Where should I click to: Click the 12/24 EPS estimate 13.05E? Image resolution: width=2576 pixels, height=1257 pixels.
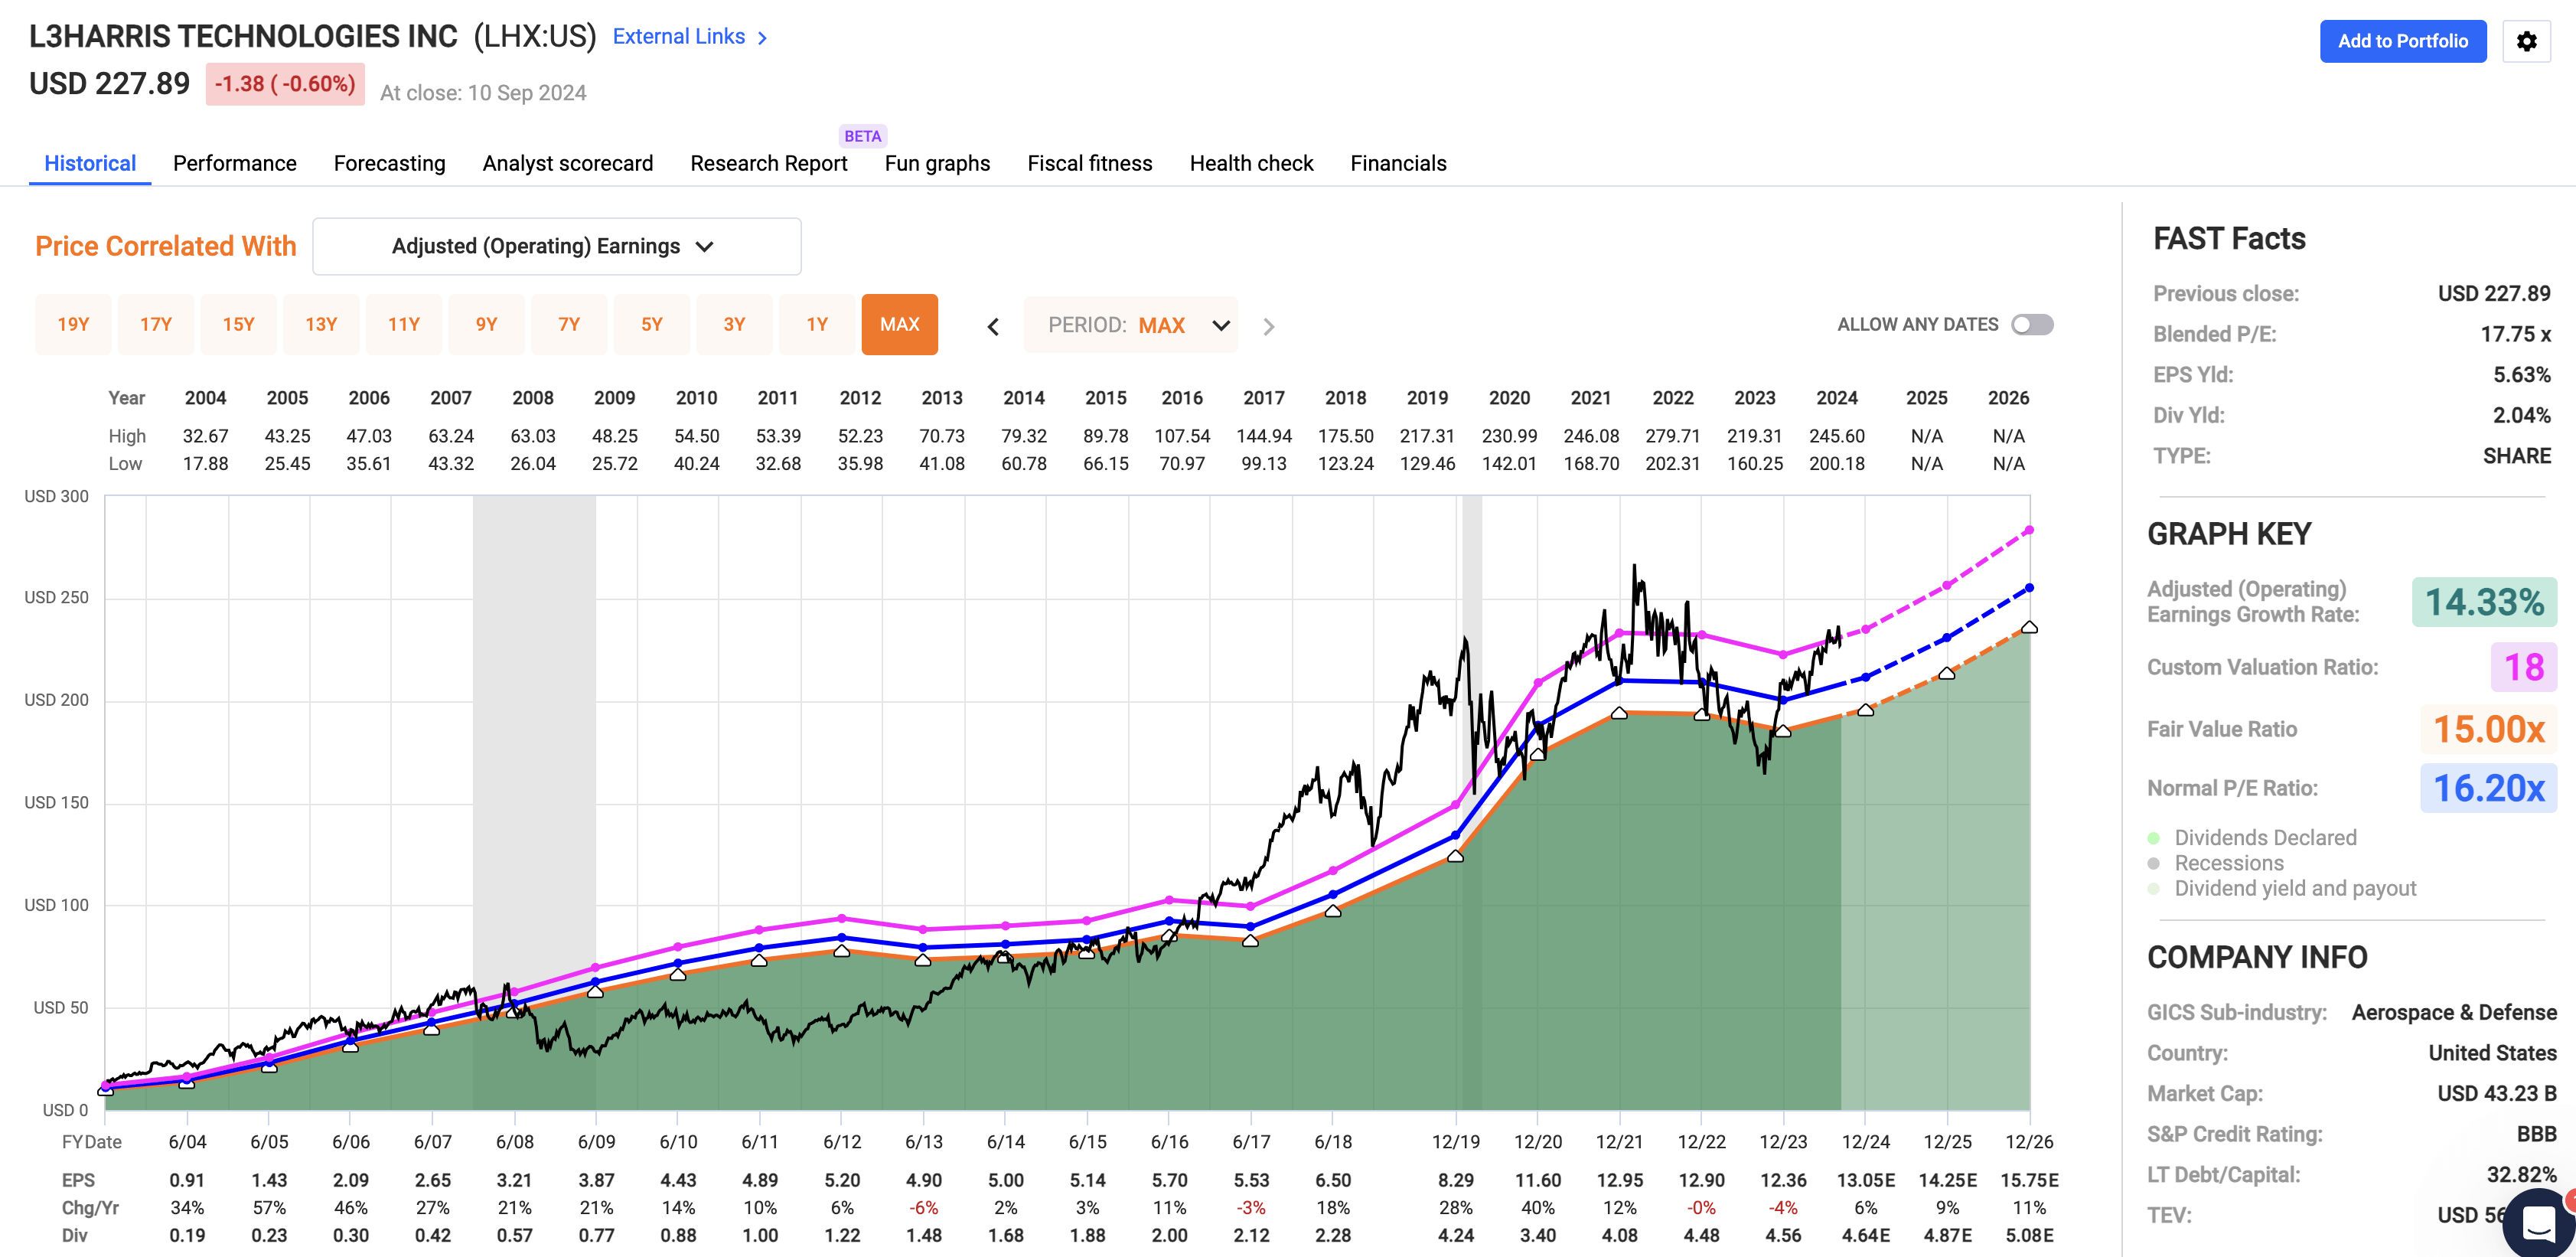click(x=1866, y=1180)
